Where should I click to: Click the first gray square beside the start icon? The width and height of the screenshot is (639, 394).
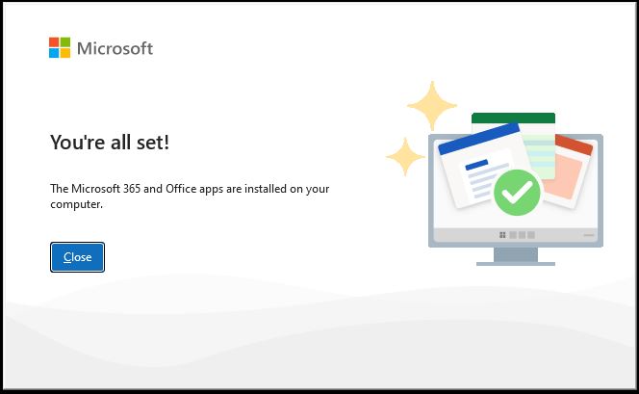[513, 235]
